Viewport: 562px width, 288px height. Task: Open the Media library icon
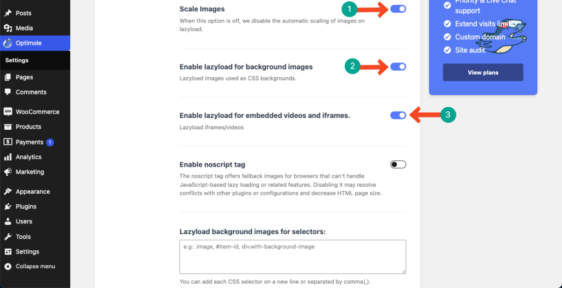(8, 28)
